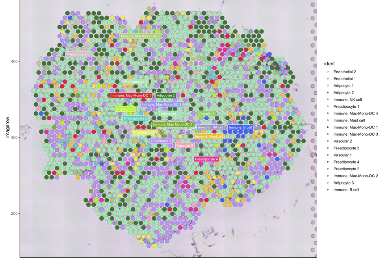Click the lime 'Adipocyte 3' plot label

pos(125,109)
